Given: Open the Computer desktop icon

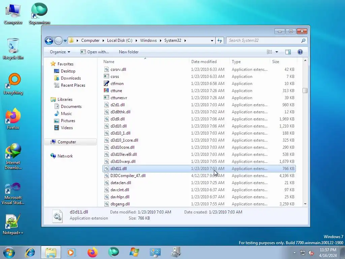Looking at the screenshot, I should point(13,13).
